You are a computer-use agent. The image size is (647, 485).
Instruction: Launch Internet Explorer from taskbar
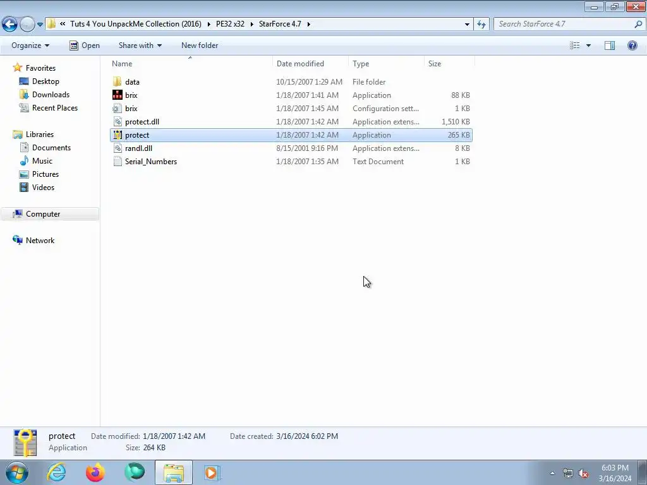tap(56, 472)
